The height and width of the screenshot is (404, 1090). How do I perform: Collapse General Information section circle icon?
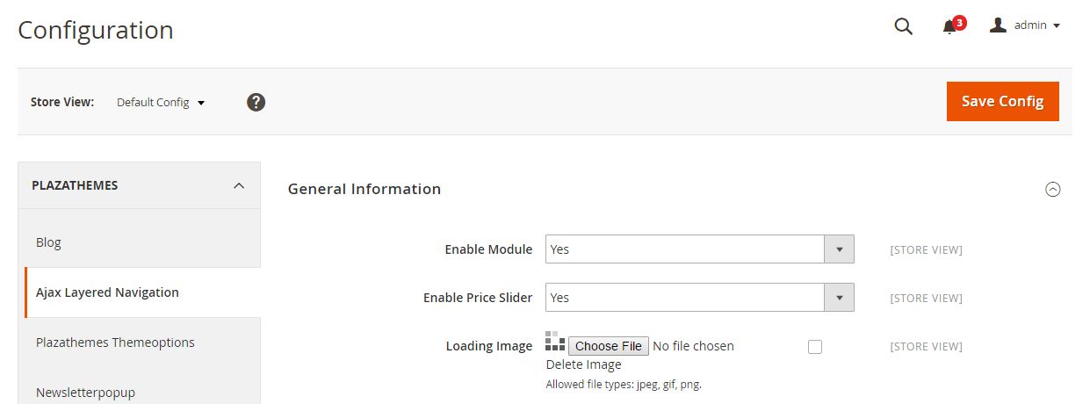pyautogui.click(x=1053, y=189)
